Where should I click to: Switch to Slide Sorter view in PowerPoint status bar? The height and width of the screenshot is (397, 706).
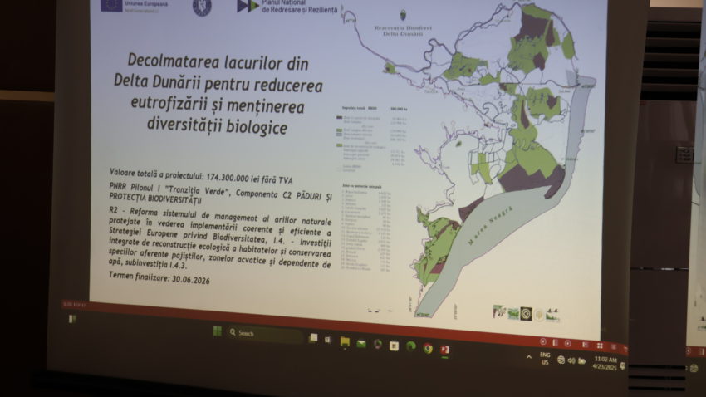coord(600,346)
